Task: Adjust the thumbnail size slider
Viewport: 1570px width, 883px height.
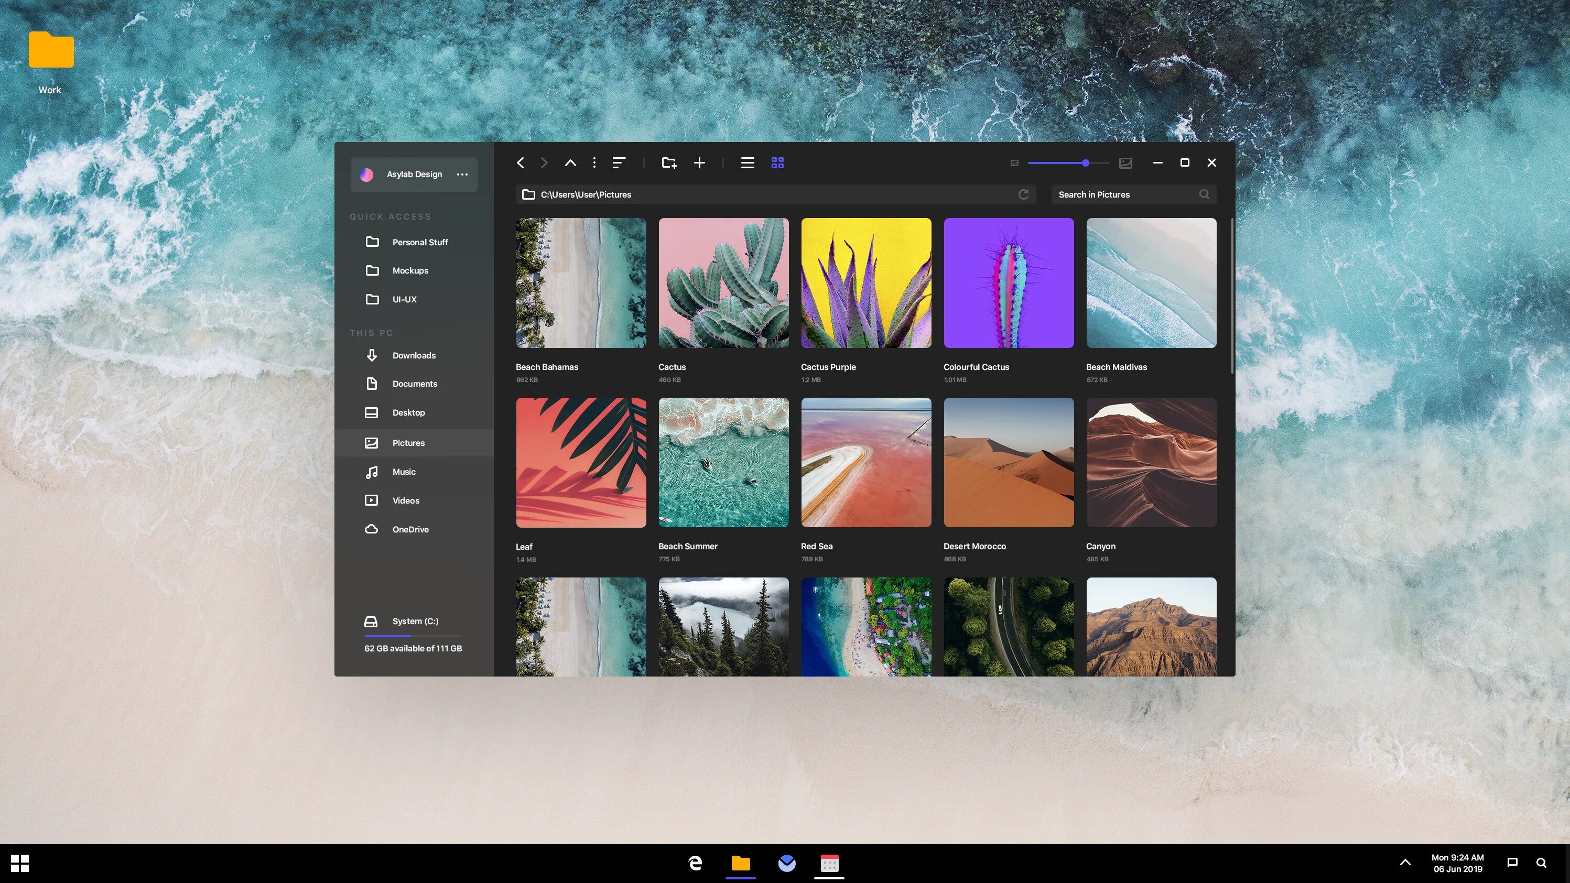Action: click(1085, 162)
